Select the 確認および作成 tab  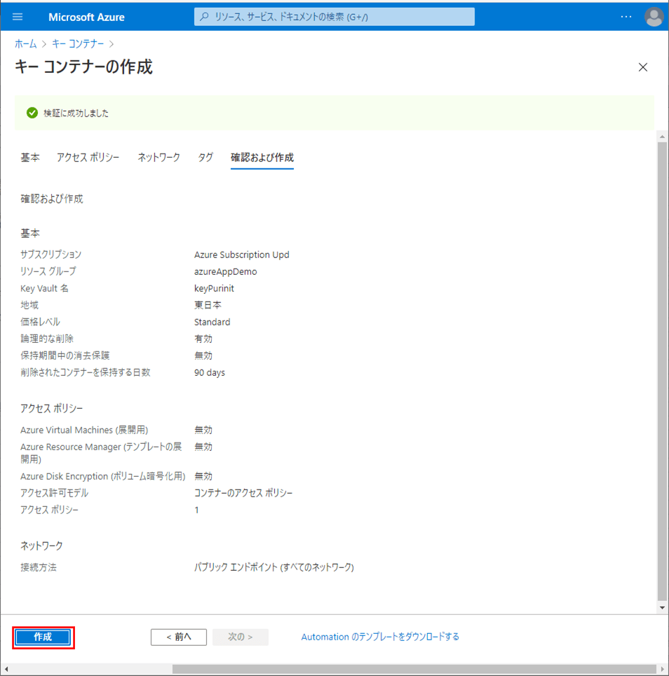(x=262, y=157)
